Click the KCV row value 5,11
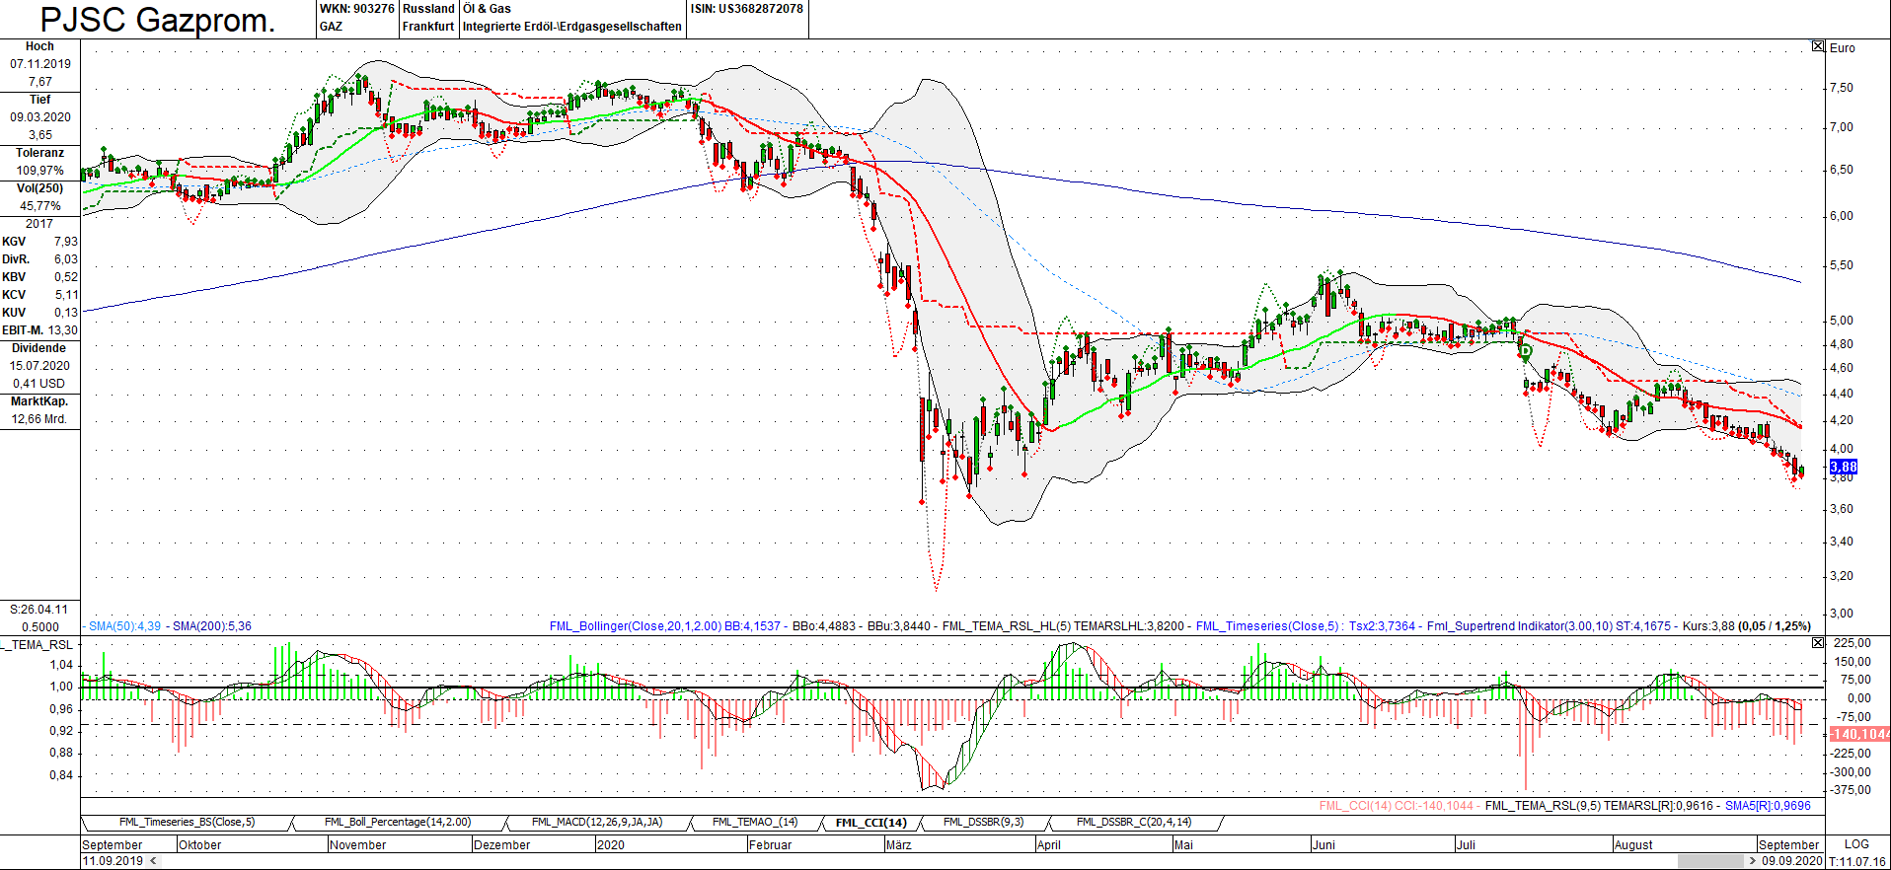Image resolution: width=1891 pixels, height=870 pixels. click(x=66, y=295)
